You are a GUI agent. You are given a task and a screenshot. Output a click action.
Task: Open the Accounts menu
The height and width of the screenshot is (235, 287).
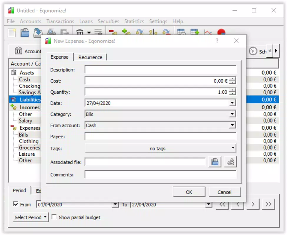tap(30, 21)
